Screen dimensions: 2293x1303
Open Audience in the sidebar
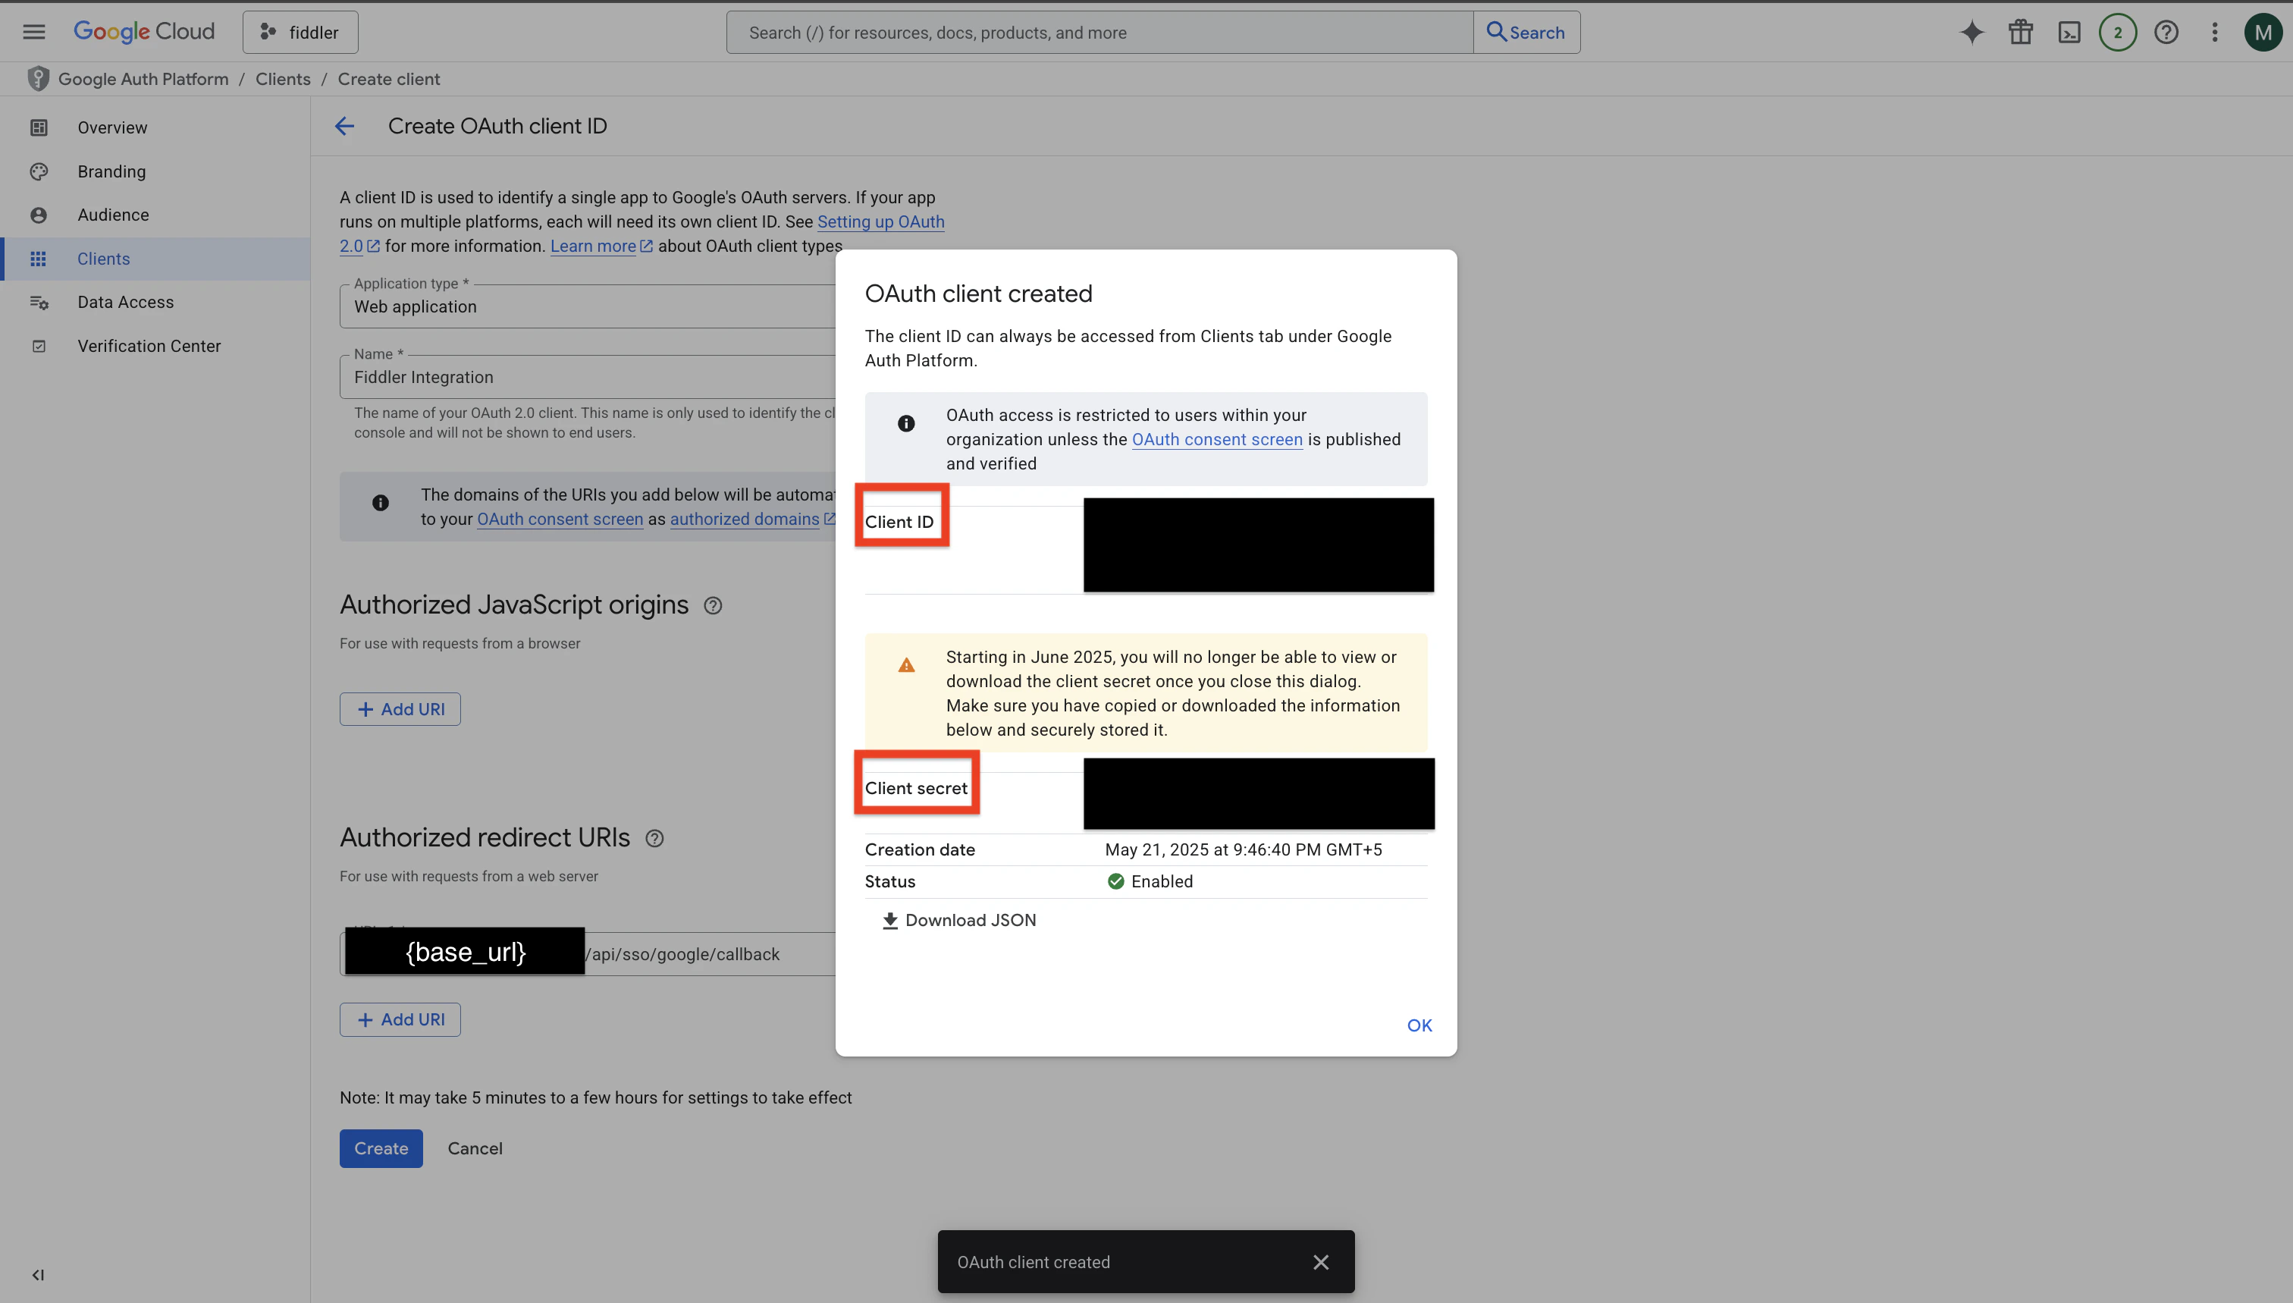click(155, 215)
